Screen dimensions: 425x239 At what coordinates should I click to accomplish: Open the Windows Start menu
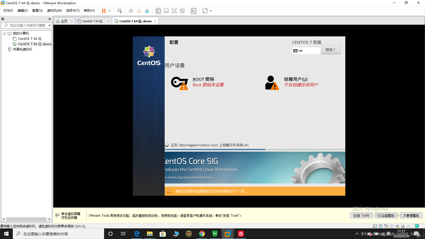coord(6,234)
